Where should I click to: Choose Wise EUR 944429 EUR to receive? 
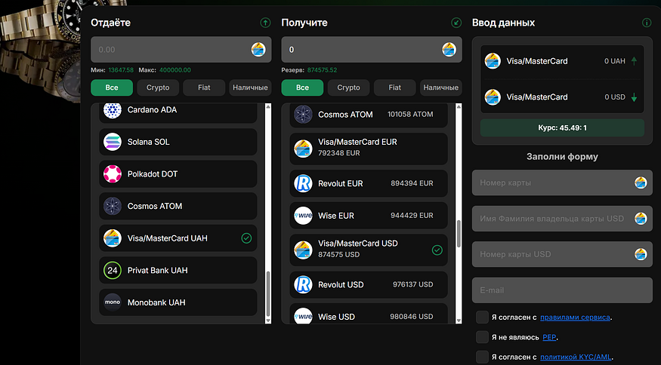pos(369,216)
